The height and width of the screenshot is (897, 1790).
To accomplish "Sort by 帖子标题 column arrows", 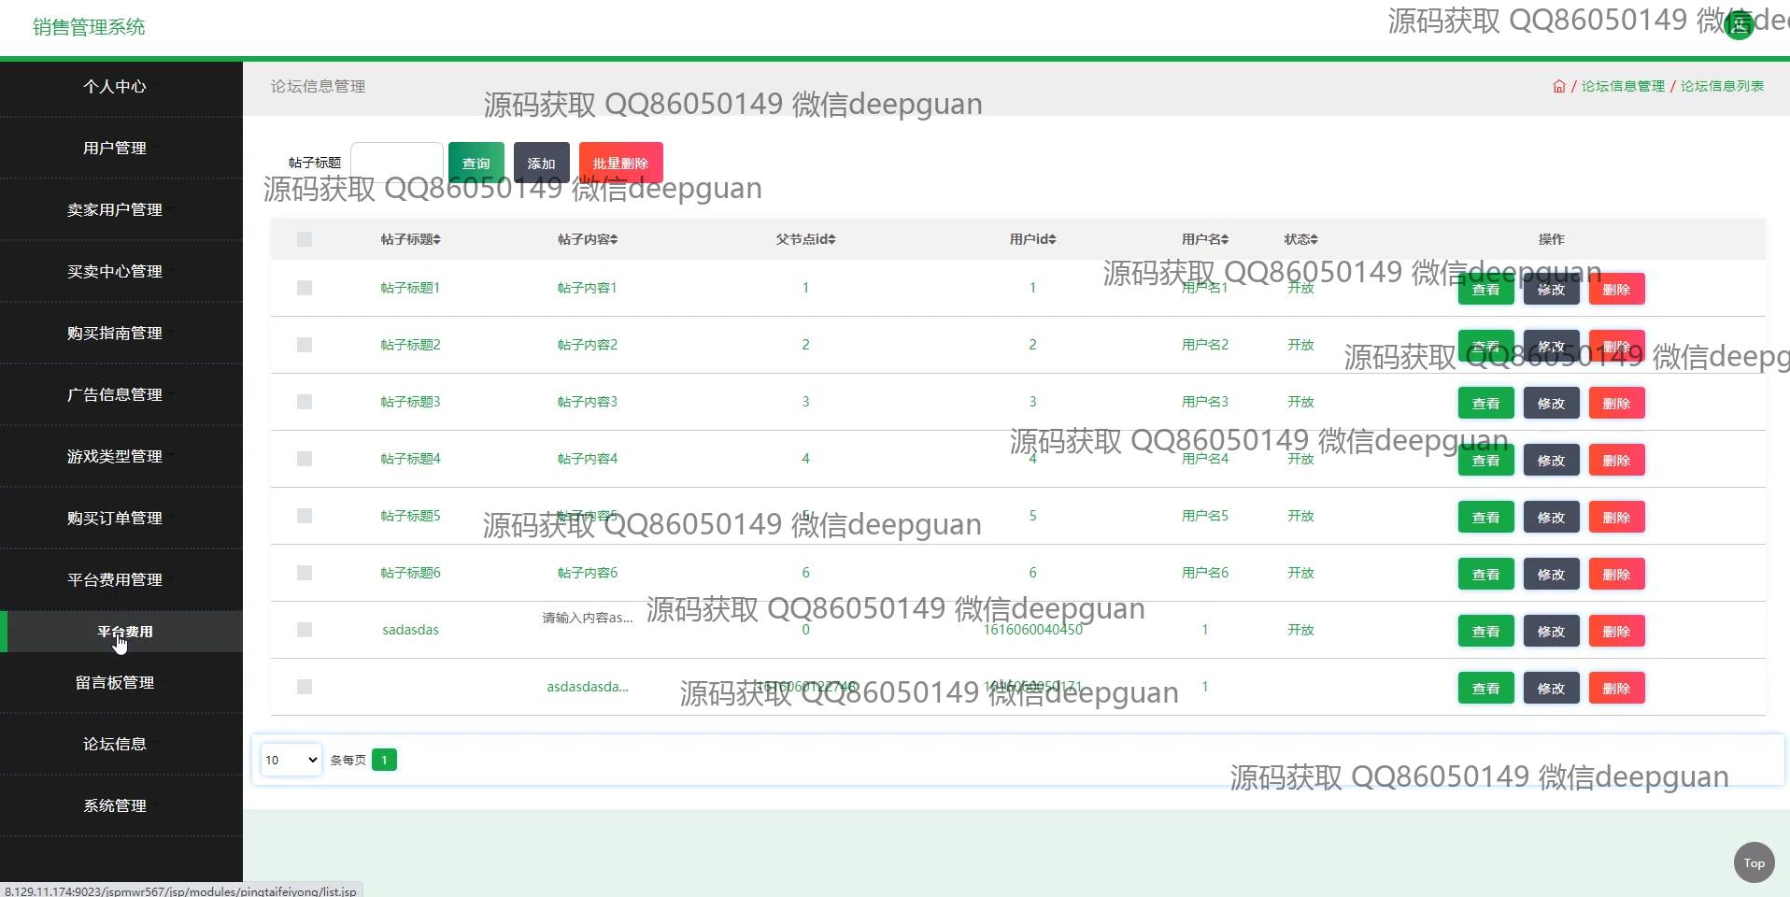I will click(436, 240).
